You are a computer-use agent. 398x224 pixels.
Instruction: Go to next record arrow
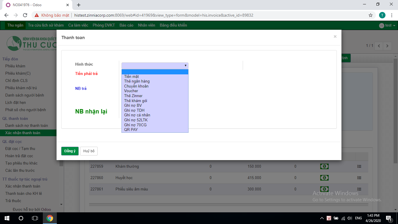click(x=387, y=46)
